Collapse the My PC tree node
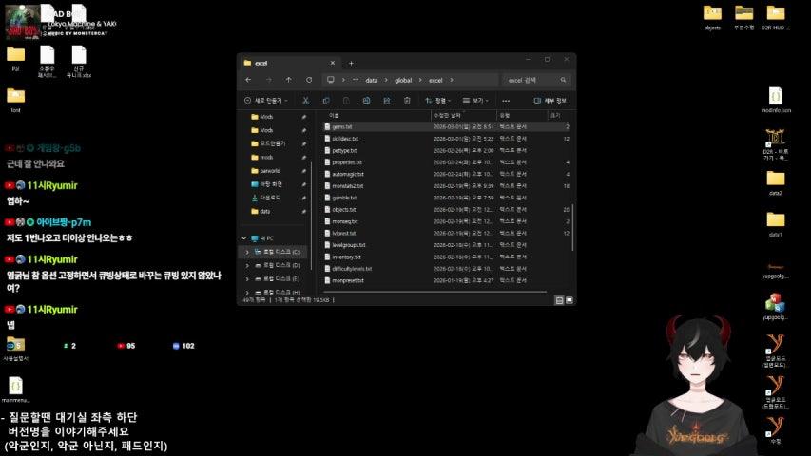Image resolution: width=811 pixels, height=456 pixels. pos(244,238)
